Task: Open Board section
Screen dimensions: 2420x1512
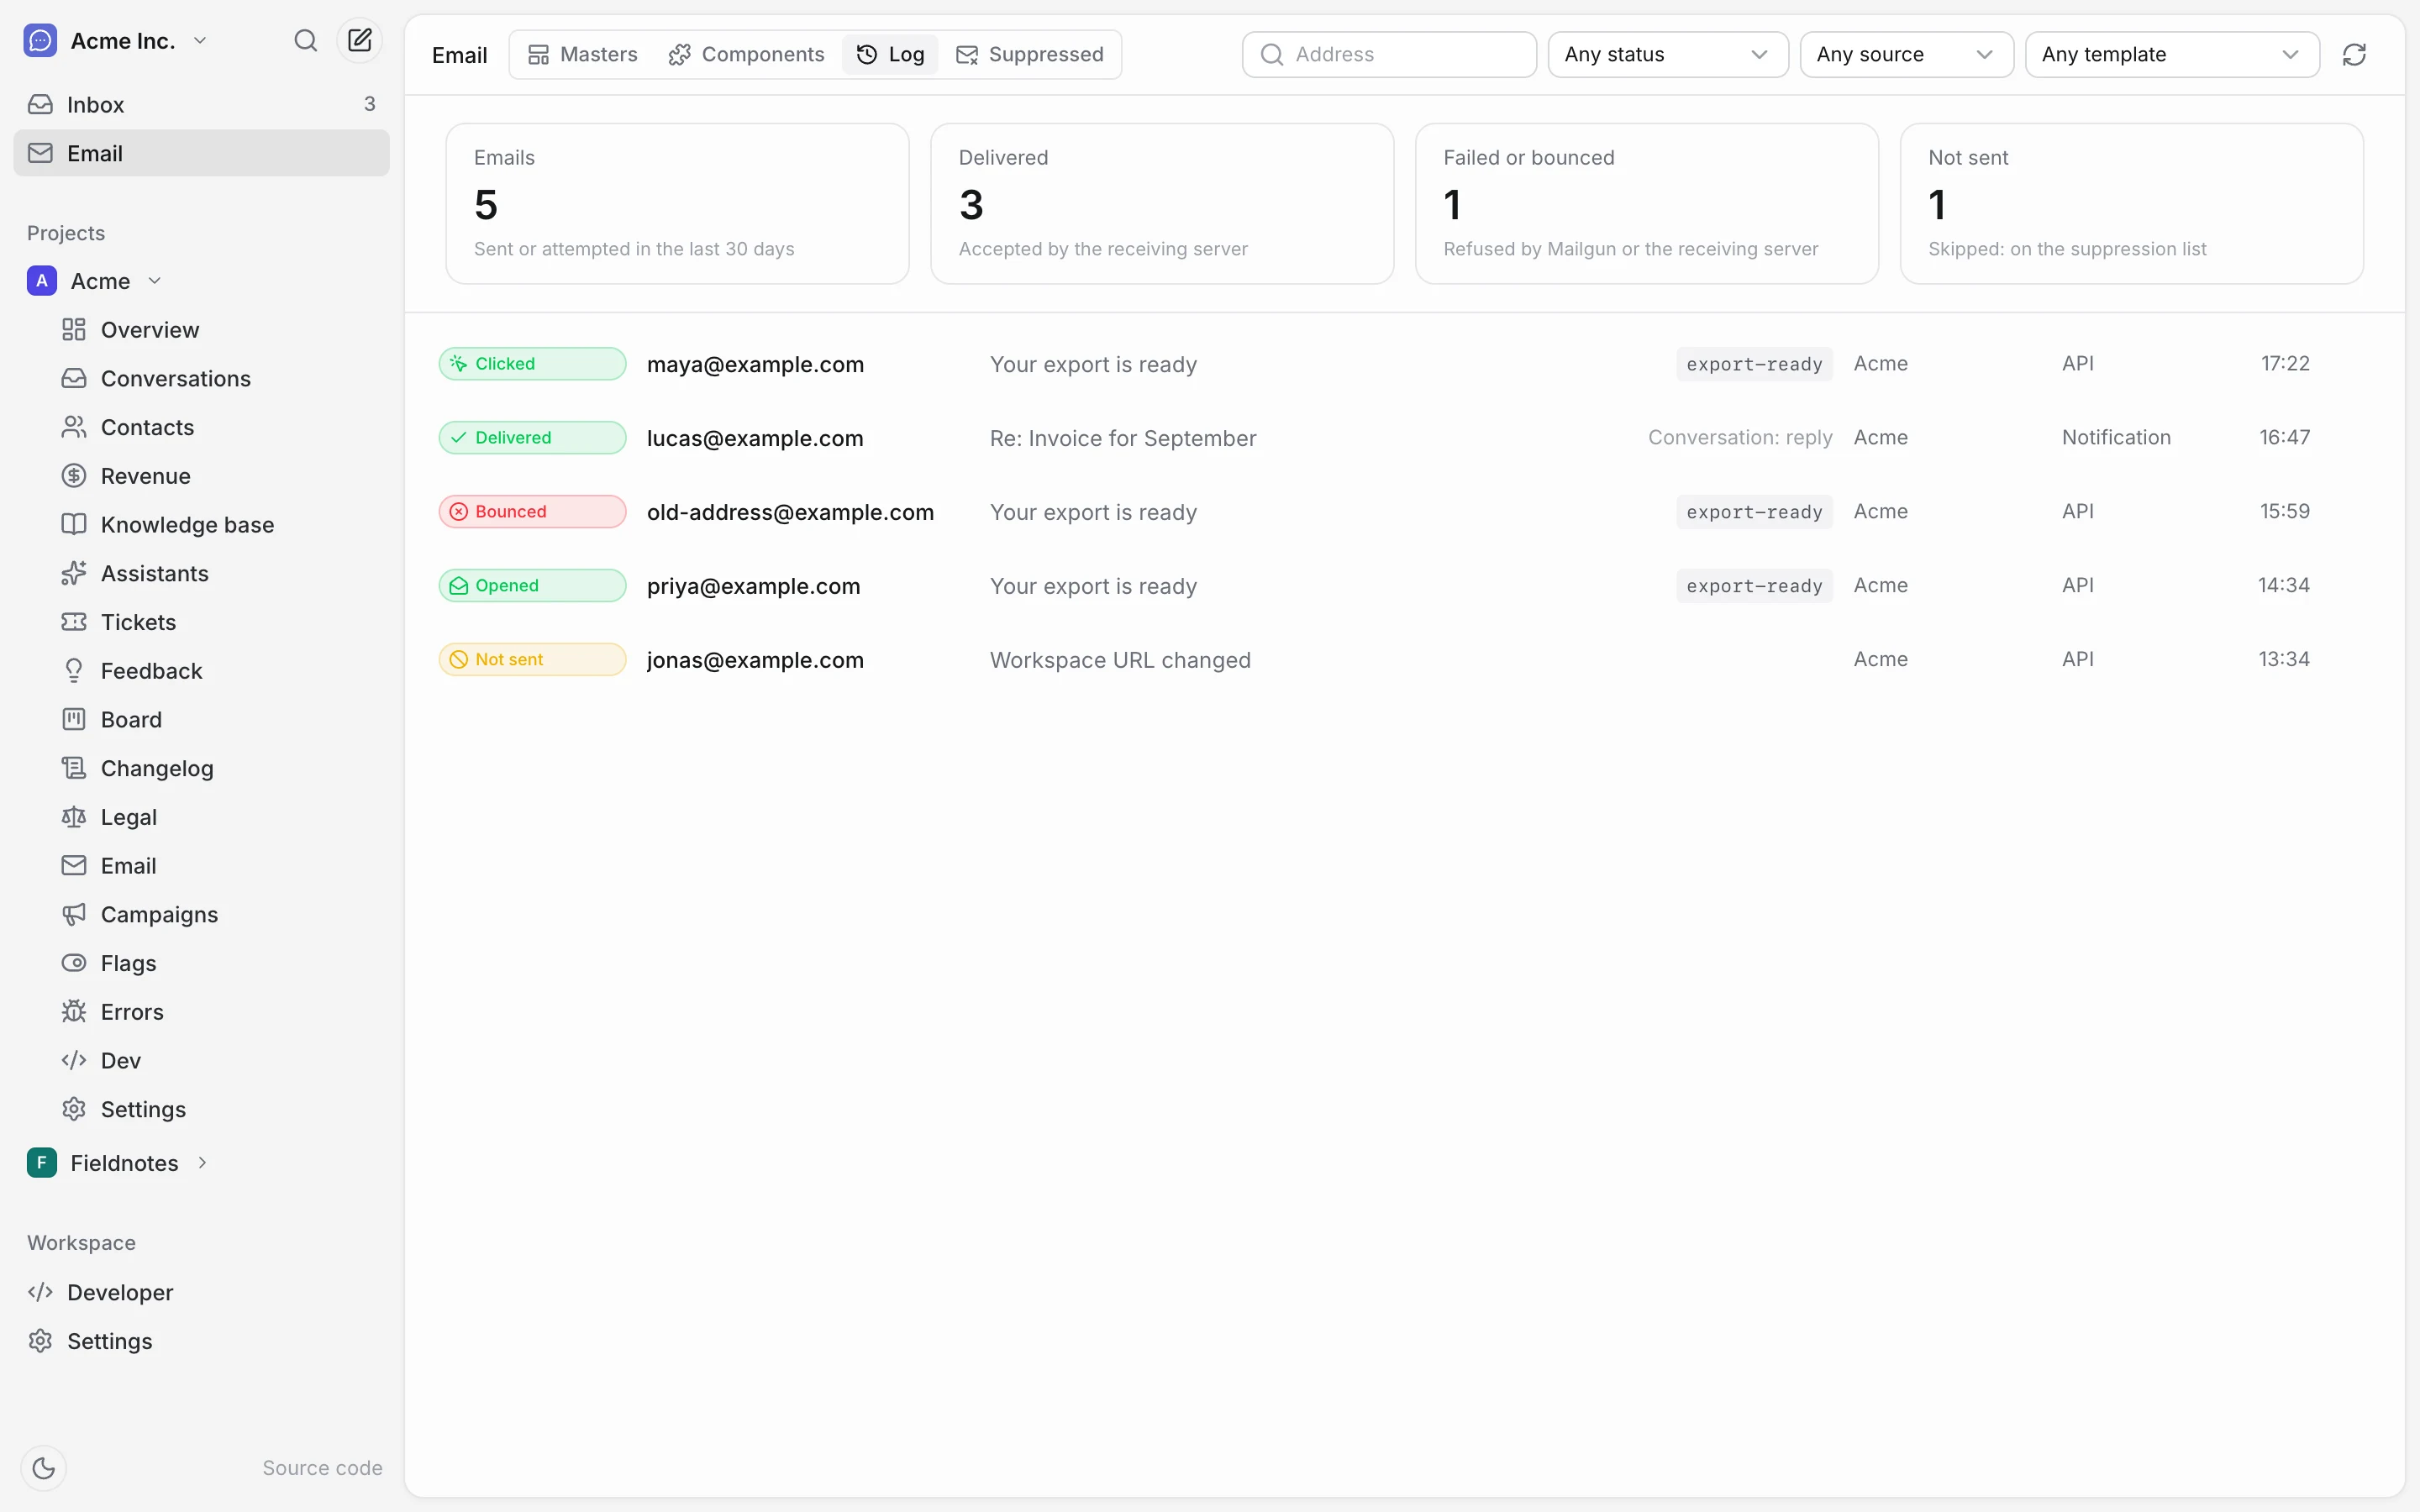Action: (219, 720)
